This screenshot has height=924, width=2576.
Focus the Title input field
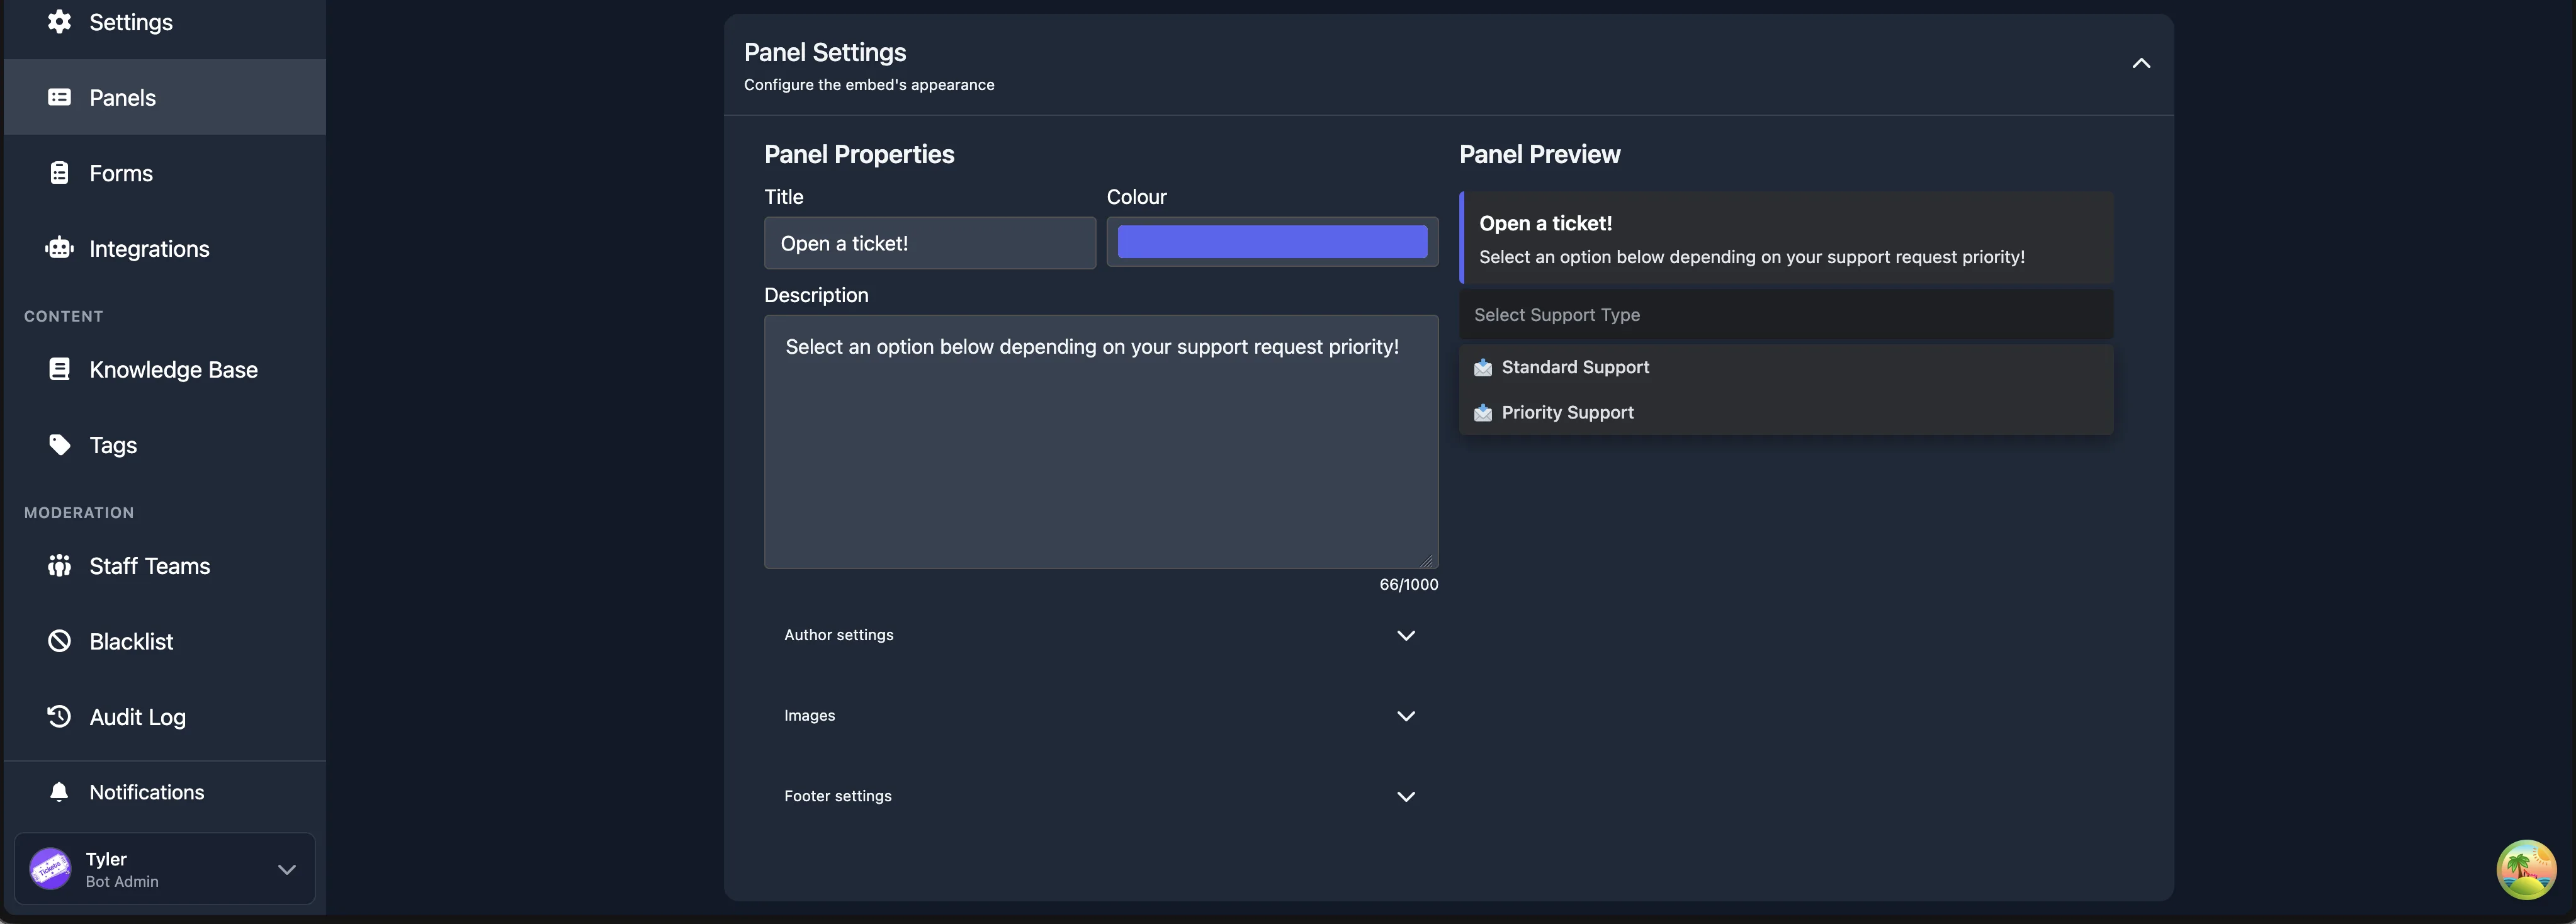click(930, 243)
